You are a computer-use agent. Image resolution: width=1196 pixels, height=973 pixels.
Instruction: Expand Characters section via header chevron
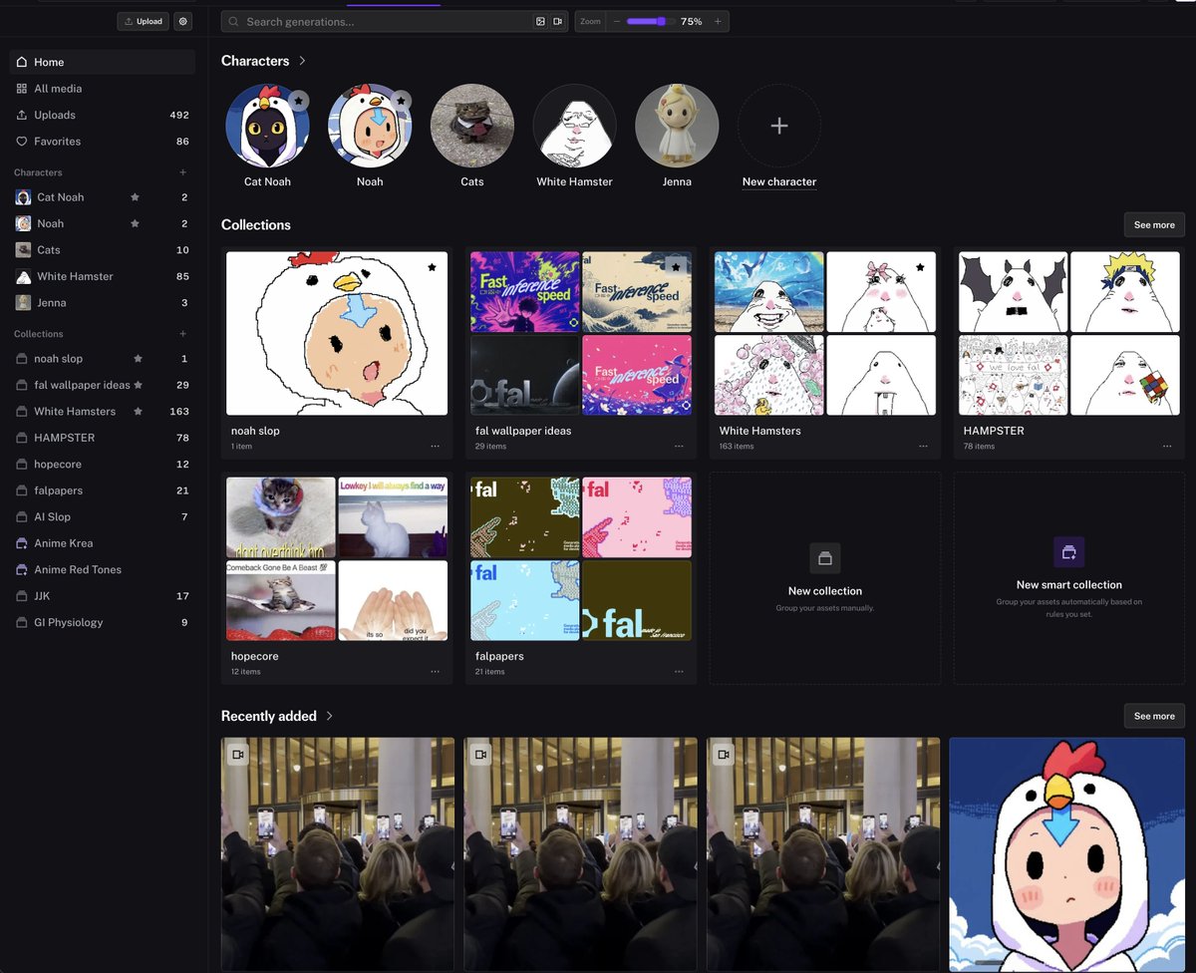click(302, 61)
